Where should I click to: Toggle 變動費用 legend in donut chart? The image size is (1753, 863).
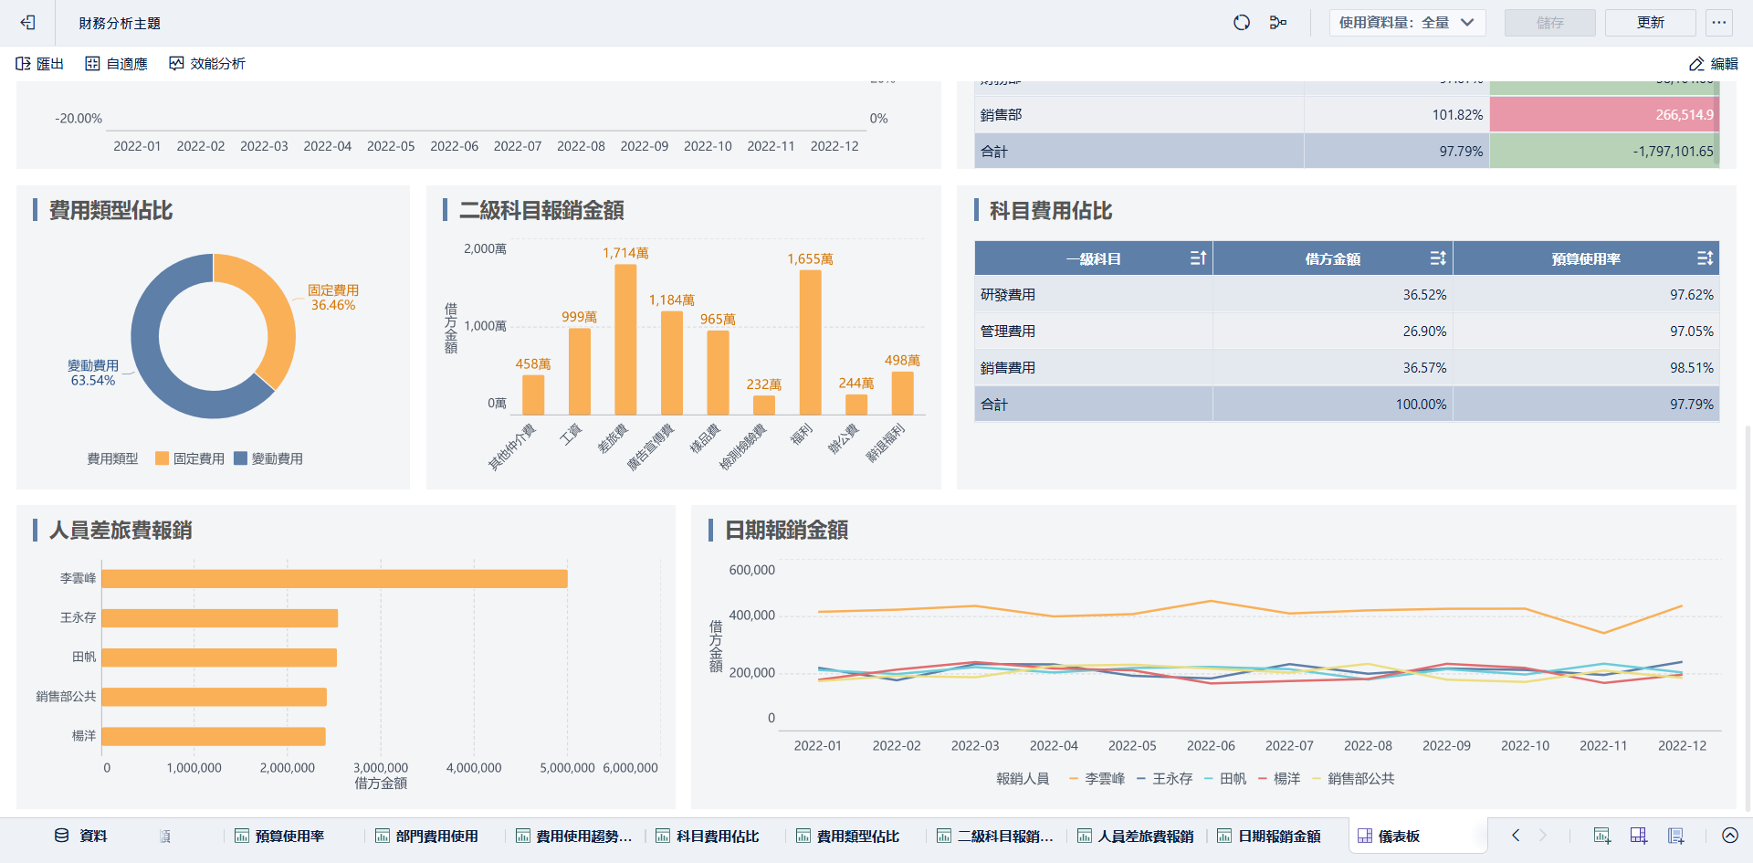268,458
